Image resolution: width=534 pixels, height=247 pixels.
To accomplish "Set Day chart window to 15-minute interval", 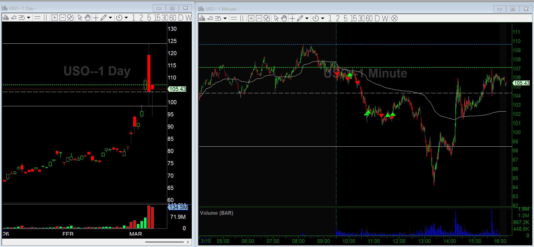I will pyautogui.click(x=157, y=18).
